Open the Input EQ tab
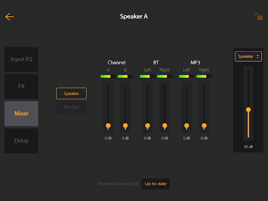Screen dimensions: 268x201 (21, 59)
